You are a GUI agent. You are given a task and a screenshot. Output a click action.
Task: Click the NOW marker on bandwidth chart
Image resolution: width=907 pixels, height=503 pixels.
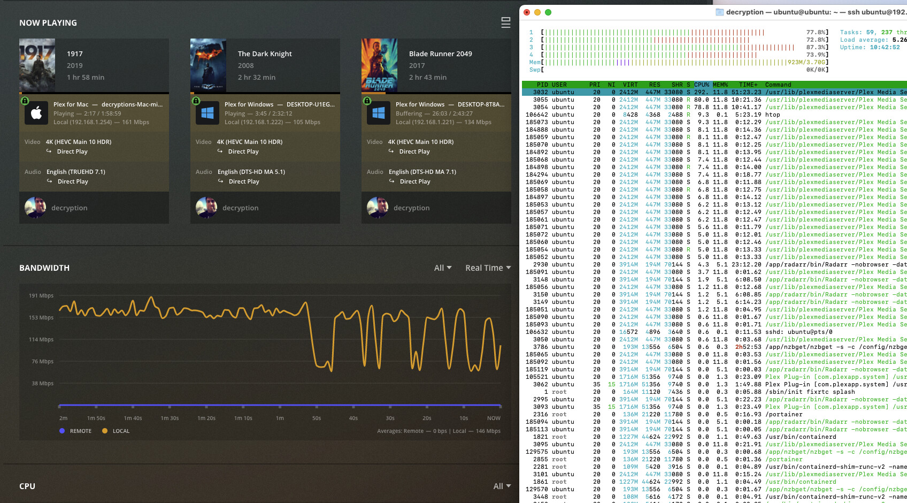coord(494,418)
